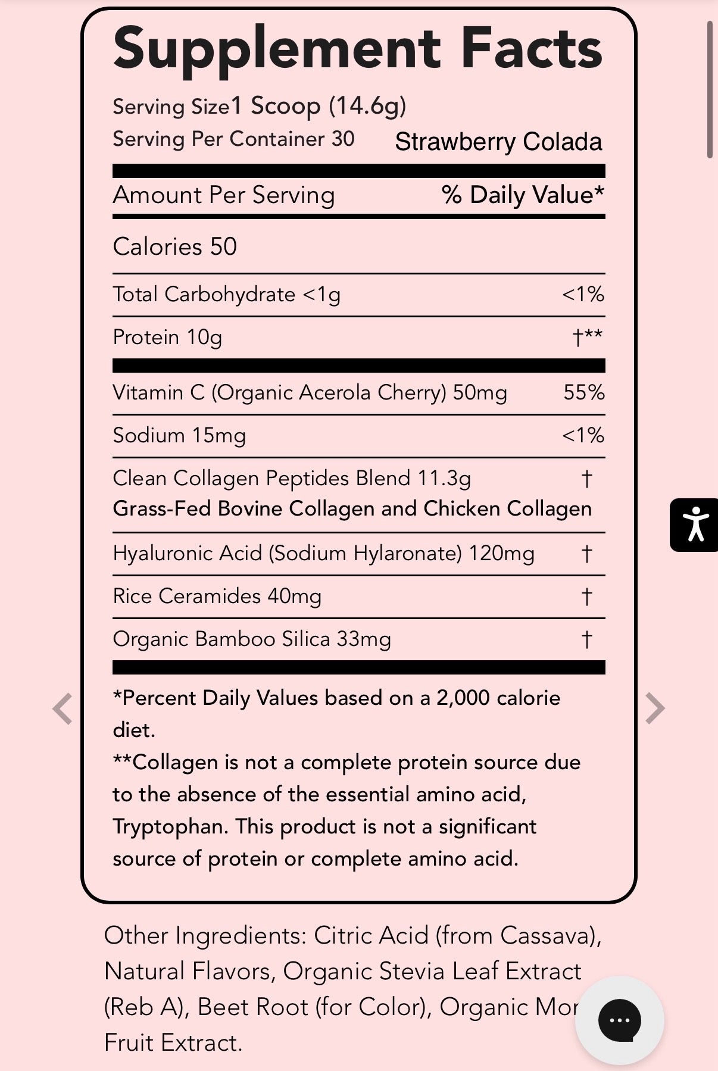718x1071 pixels.
Task: Open the accessibility widget icon
Action: [x=694, y=525]
